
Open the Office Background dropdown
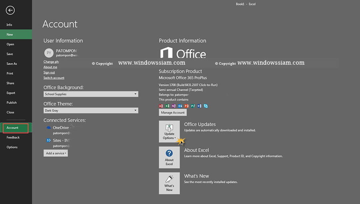[x=91, y=94]
